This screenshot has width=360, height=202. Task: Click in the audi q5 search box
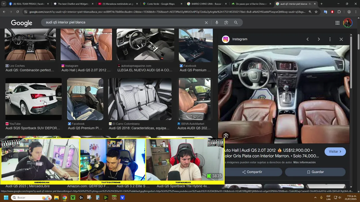124,22
